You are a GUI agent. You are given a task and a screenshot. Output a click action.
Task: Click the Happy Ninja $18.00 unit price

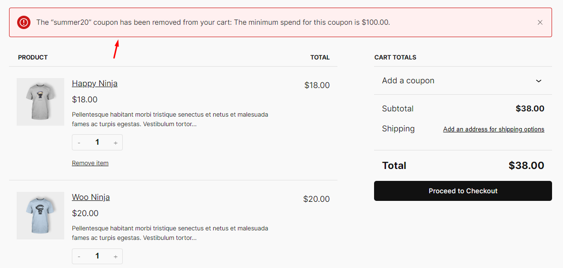[x=85, y=99]
